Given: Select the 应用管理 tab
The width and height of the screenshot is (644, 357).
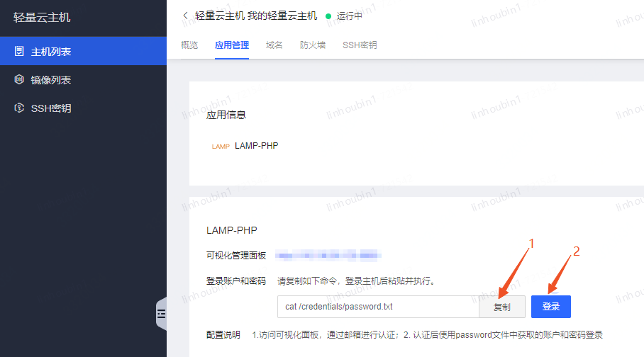Looking at the screenshot, I should click(x=232, y=45).
